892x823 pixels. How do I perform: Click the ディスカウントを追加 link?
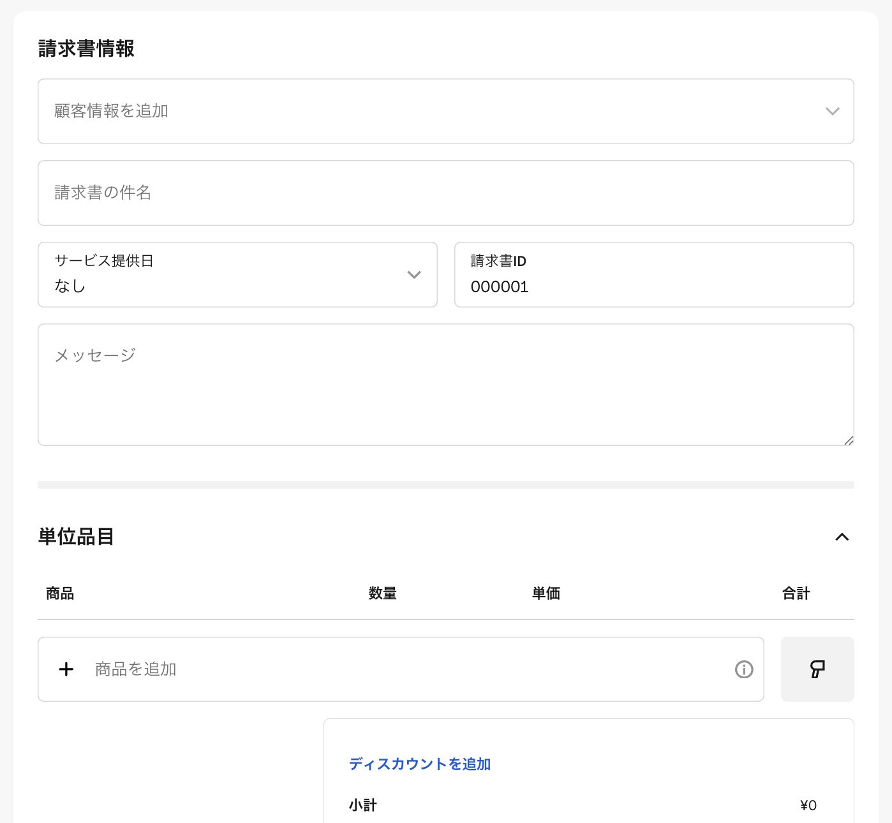tap(420, 764)
